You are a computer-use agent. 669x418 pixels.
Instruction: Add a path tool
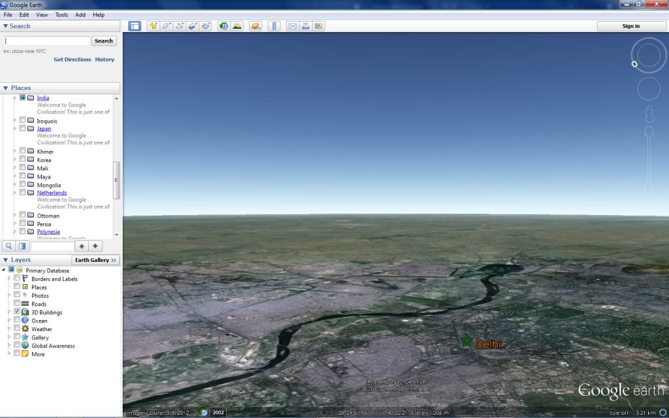point(180,26)
